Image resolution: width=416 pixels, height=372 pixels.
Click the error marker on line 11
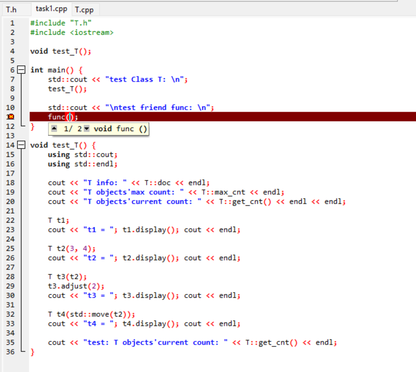coord(11,116)
